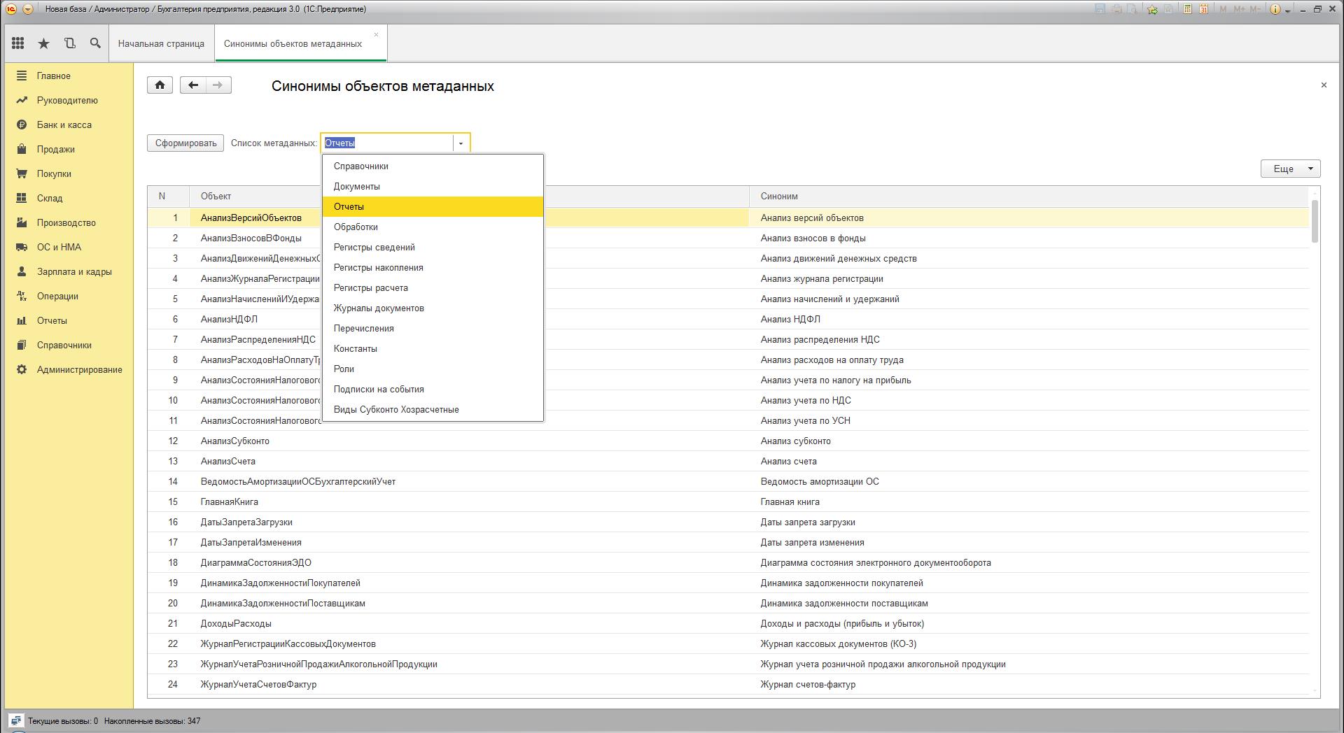1344x733 pixels.
Task: Select Роли in the dropdown list
Action: [x=433, y=369]
